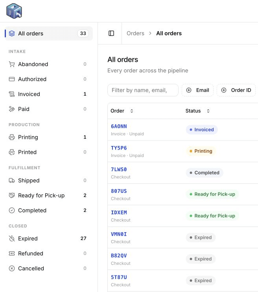Select All orders in sidebar

pos(49,33)
